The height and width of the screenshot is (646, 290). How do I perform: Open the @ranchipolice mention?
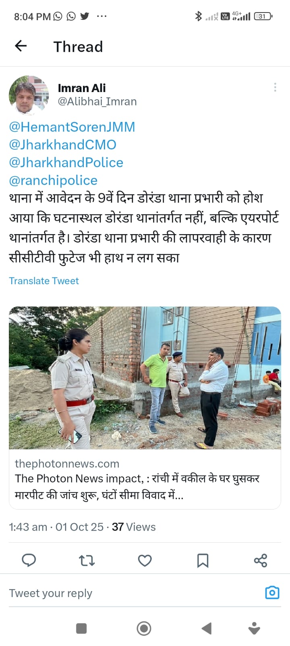click(53, 180)
